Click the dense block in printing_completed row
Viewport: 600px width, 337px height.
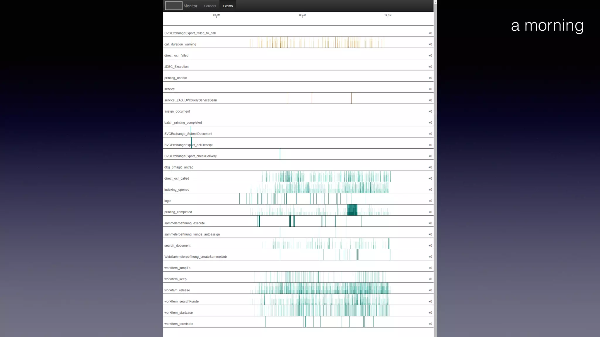coord(352,210)
